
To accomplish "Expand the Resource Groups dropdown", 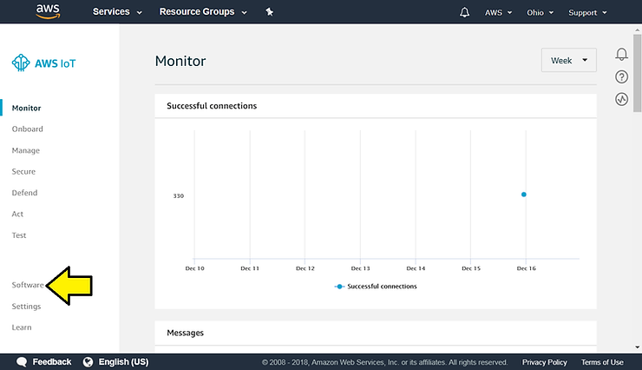I will pos(203,12).
